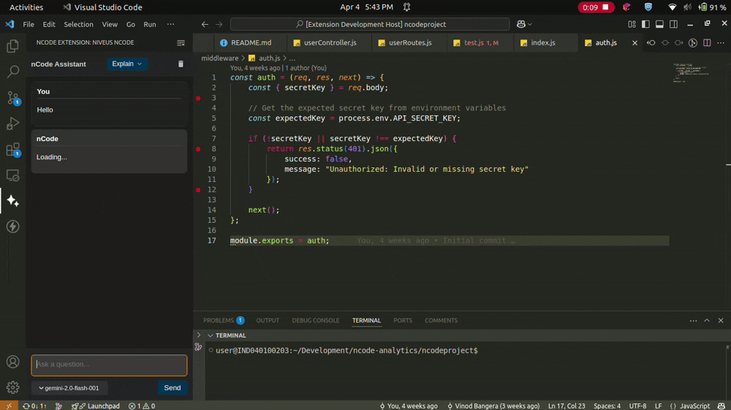Viewport: 731px width, 410px height.
Task: Clear the nCode chat with the trash icon
Action: coord(181,64)
